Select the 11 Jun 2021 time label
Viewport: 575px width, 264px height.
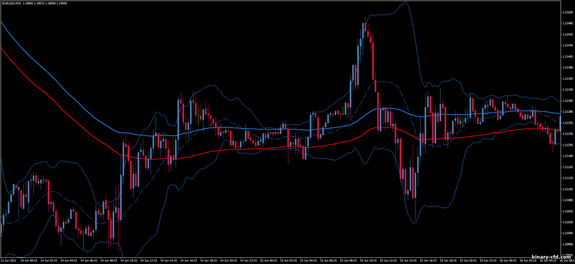tap(9, 261)
